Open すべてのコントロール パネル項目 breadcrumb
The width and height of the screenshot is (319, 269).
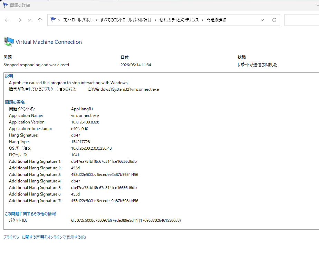[126, 20]
